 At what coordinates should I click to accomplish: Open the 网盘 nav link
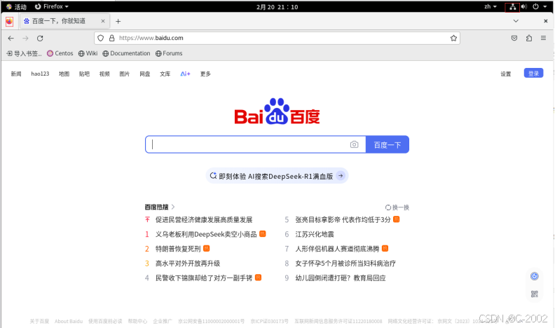pos(145,74)
